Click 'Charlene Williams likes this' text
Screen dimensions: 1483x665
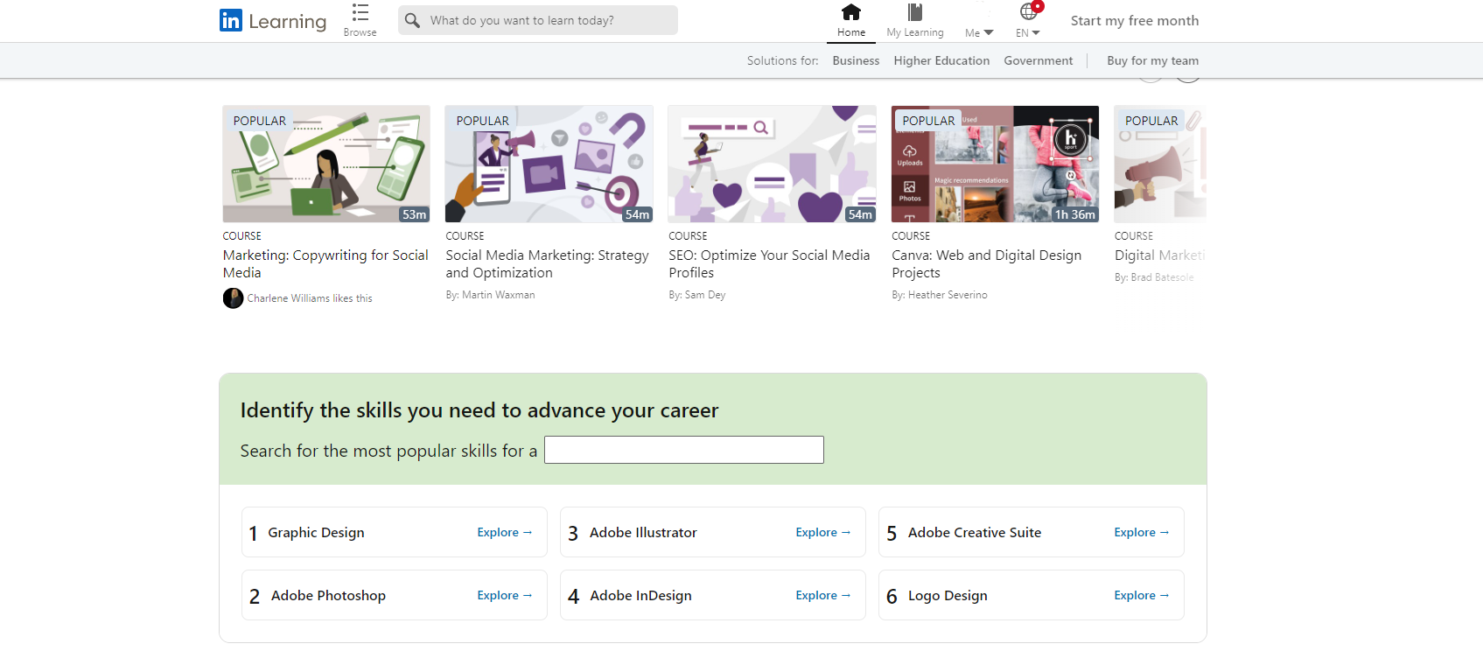(310, 298)
